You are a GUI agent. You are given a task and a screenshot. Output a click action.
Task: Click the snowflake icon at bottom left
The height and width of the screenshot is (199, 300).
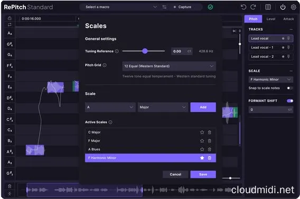[10, 194]
